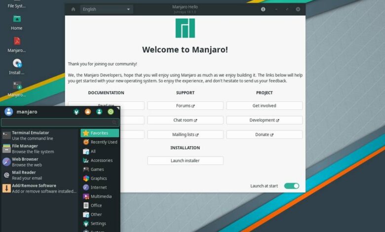Select the All applications category
This screenshot has width=385, height=232.
100,152
